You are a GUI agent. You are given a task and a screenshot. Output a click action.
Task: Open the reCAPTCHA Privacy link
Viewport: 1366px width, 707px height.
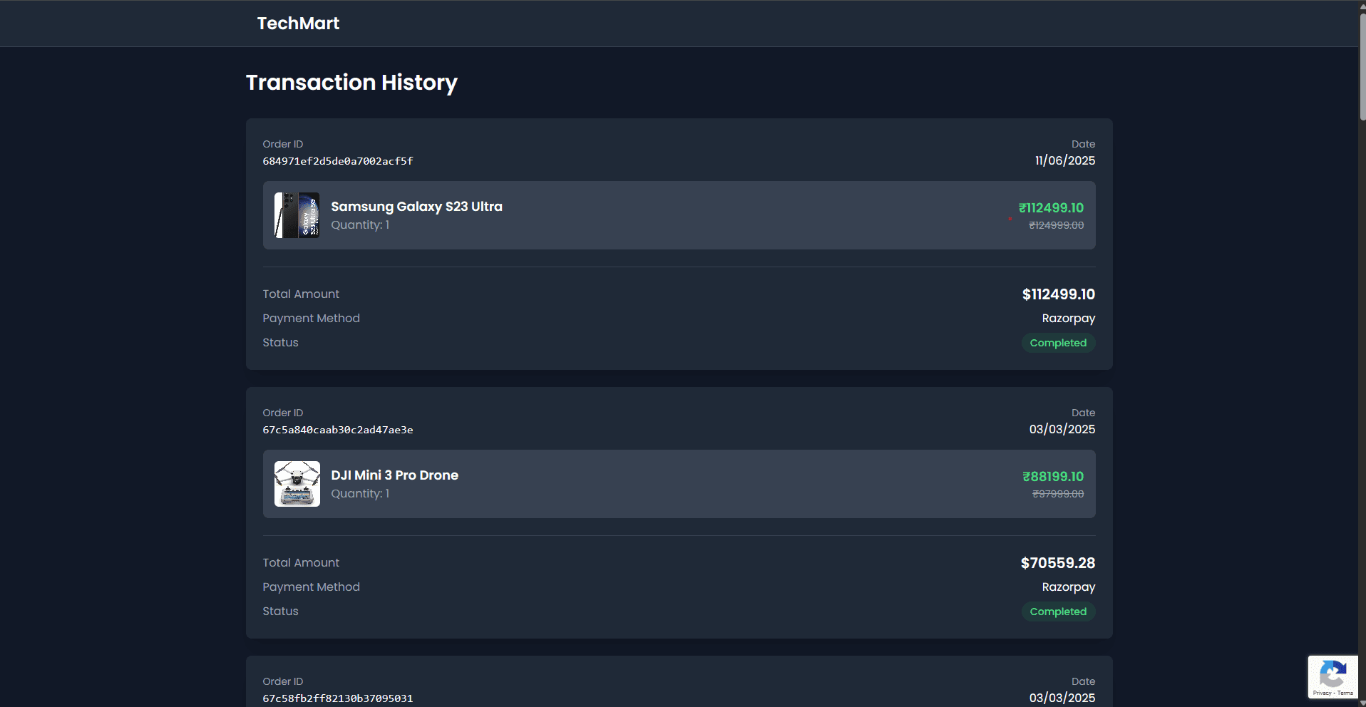(1321, 693)
